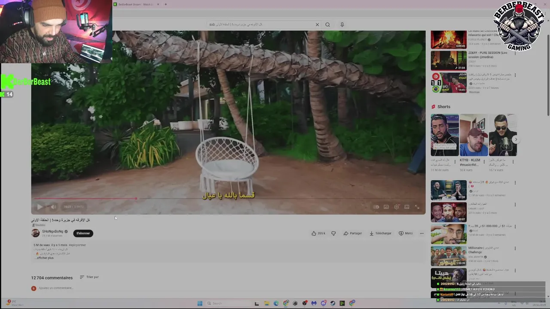550x309 pixels.
Task: Open options for 167 k vues short
Action: (513, 162)
